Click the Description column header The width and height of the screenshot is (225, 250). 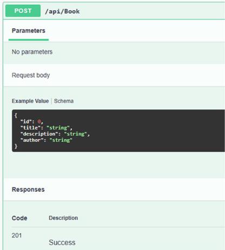(63, 218)
